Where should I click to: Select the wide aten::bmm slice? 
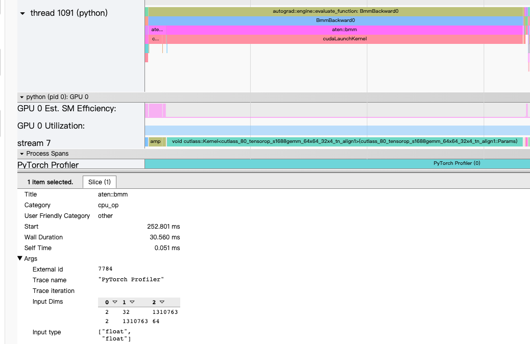344,30
